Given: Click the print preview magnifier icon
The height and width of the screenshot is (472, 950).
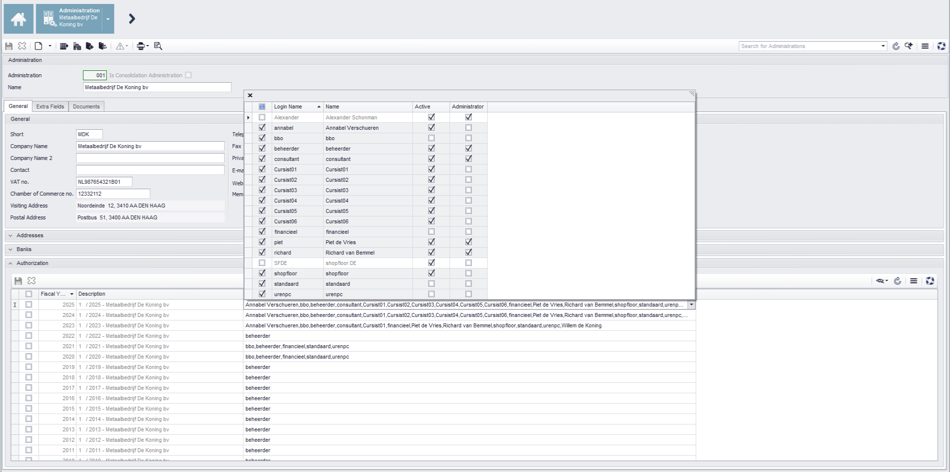Looking at the screenshot, I should [x=158, y=46].
